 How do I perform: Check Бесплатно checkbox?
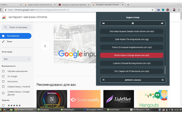click(x=3, y=82)
